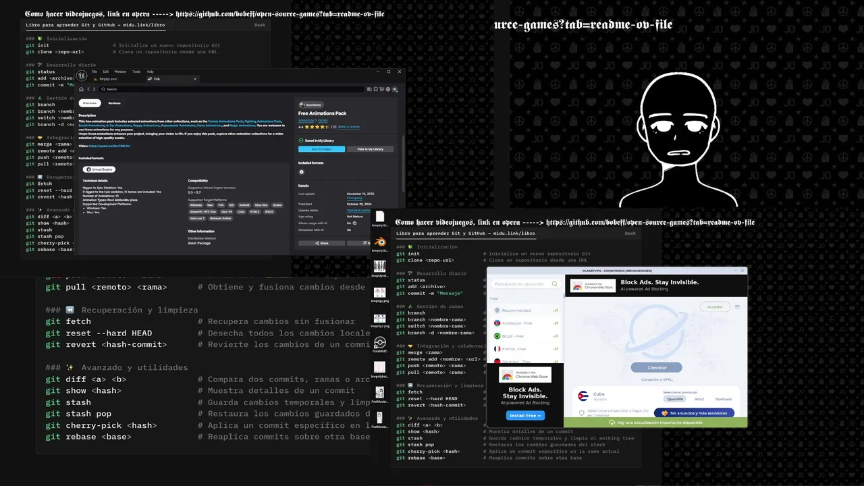This screenshot has height=486, width=864.
Task: Open the Changelog link
Action: (354, 198)
